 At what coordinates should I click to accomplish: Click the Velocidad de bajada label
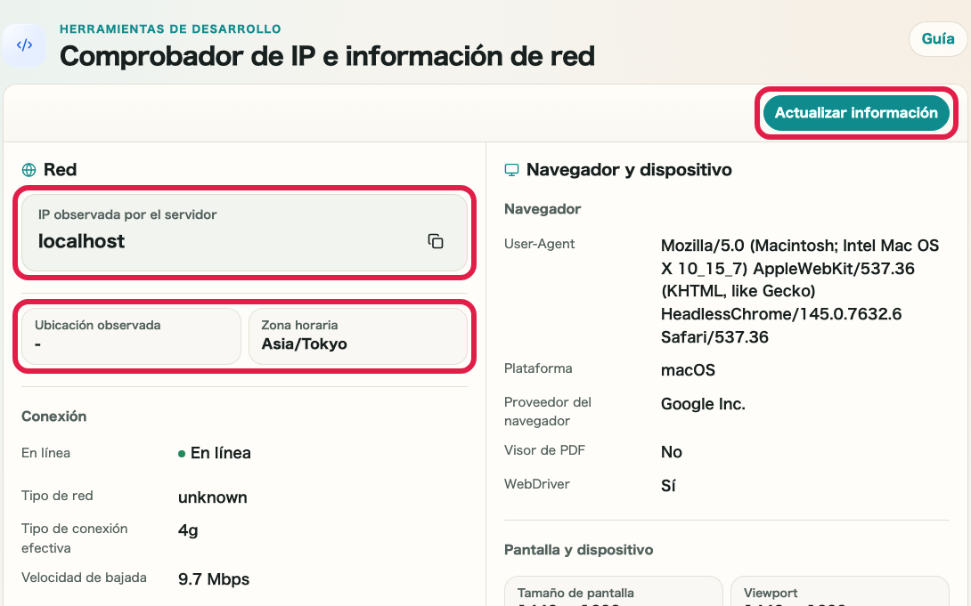coord(84,578)
